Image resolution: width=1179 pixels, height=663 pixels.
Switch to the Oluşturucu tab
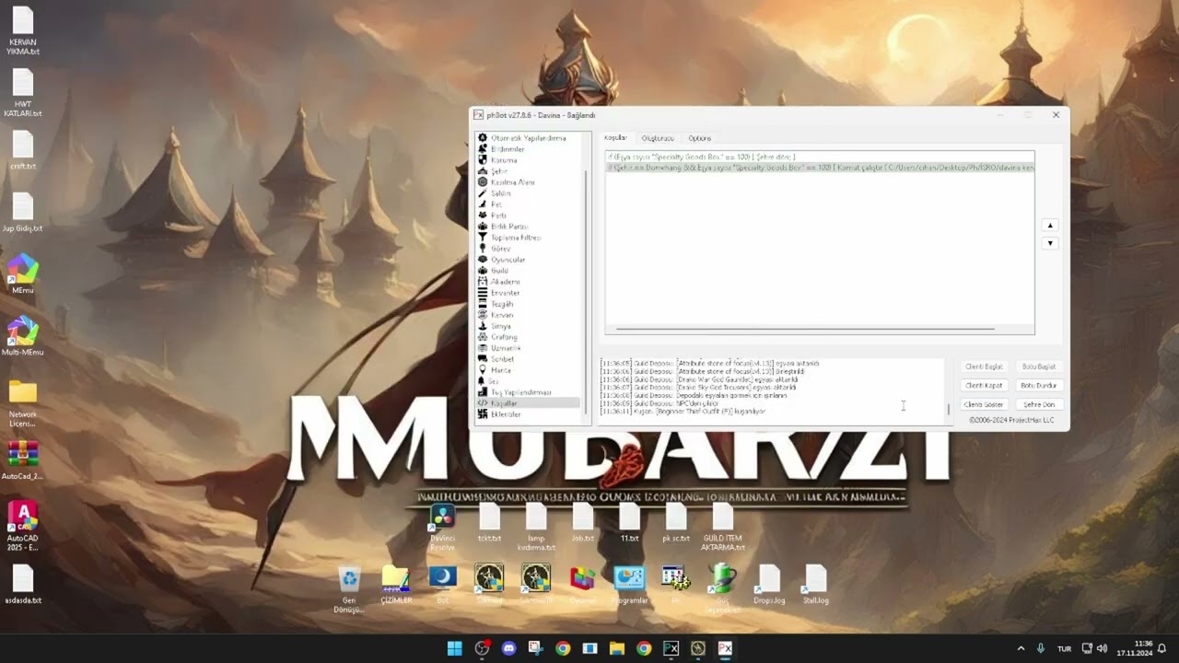tap(658, 138)
